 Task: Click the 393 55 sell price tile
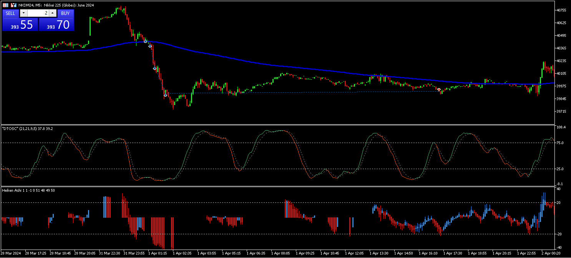coord(20,24)
